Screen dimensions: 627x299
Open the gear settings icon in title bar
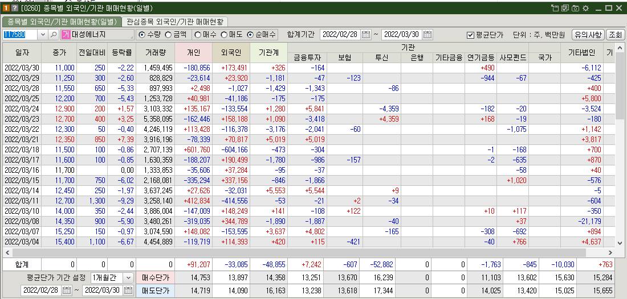(586, 8)
